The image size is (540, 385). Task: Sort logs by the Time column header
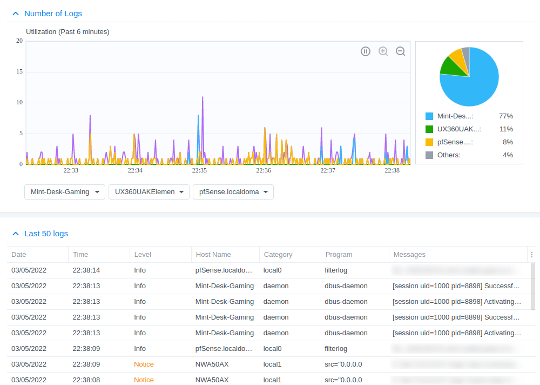(x=99, y=255)
